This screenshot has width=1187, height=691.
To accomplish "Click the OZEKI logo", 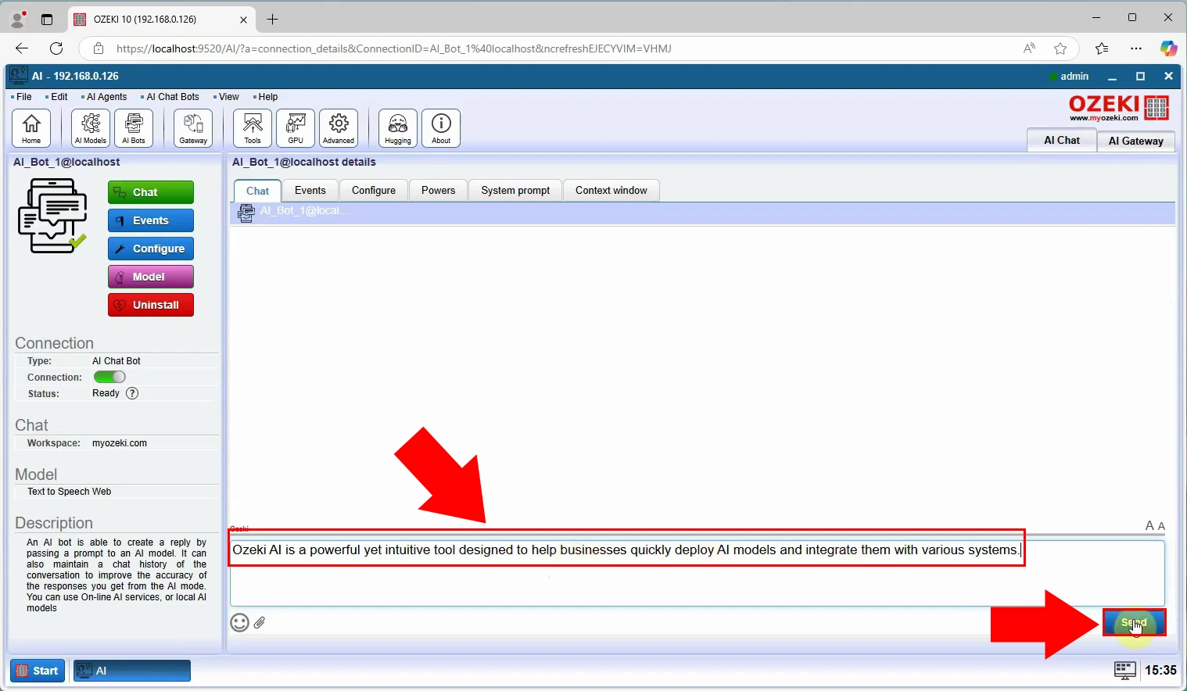I will click(1118, 108).
